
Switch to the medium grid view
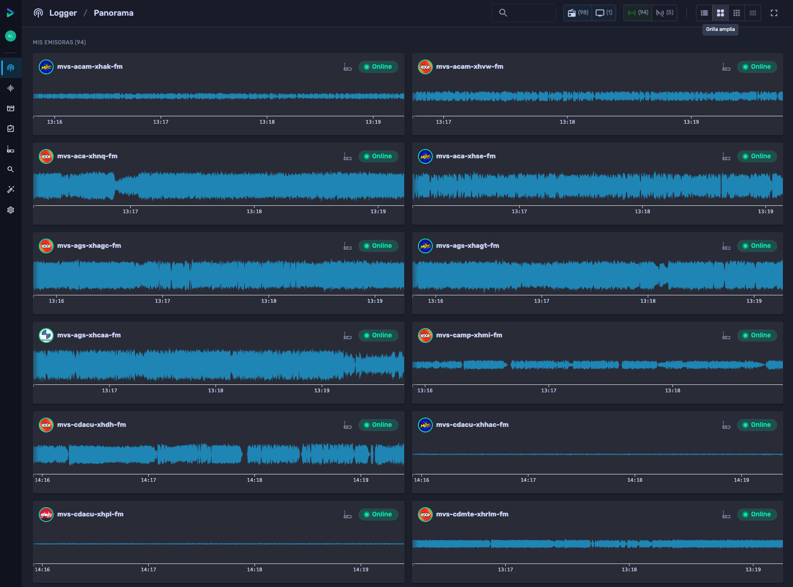[x=737, y=13]
